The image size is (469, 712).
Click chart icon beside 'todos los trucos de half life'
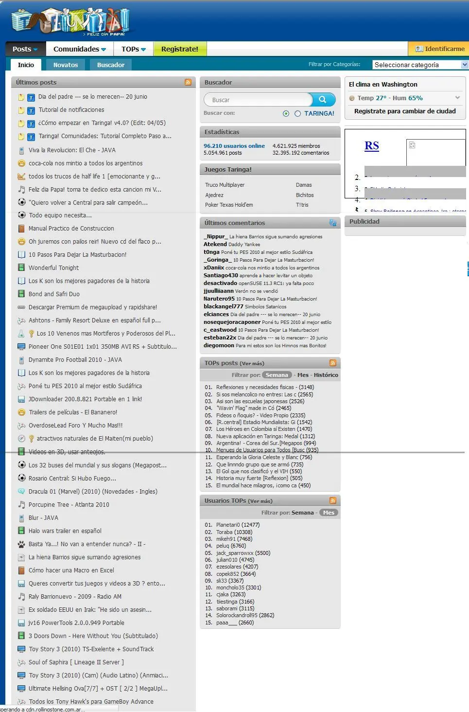pyautogui.click(x=21, y=177)
